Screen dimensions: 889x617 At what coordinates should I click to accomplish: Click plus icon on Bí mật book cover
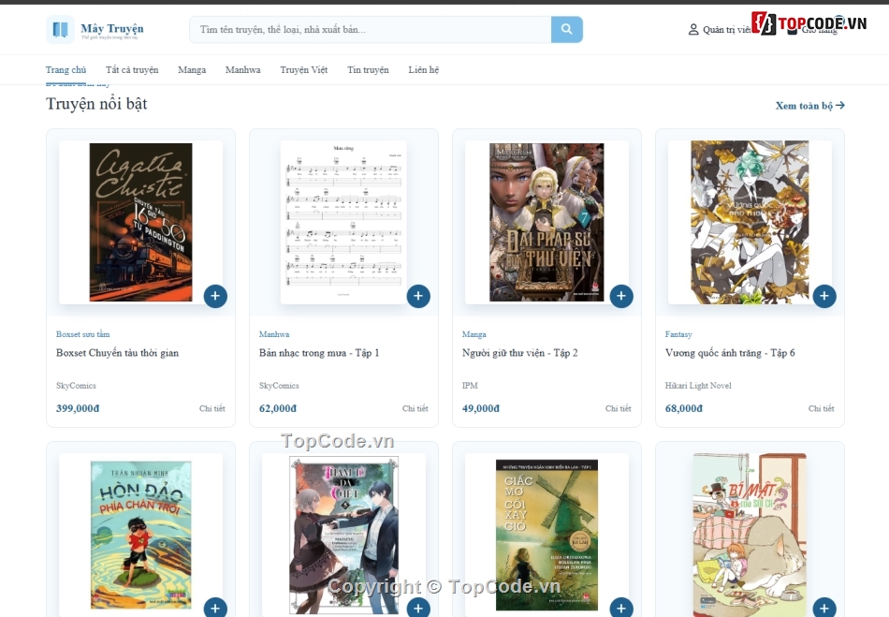pyautogui.click(x=824, y=608)
